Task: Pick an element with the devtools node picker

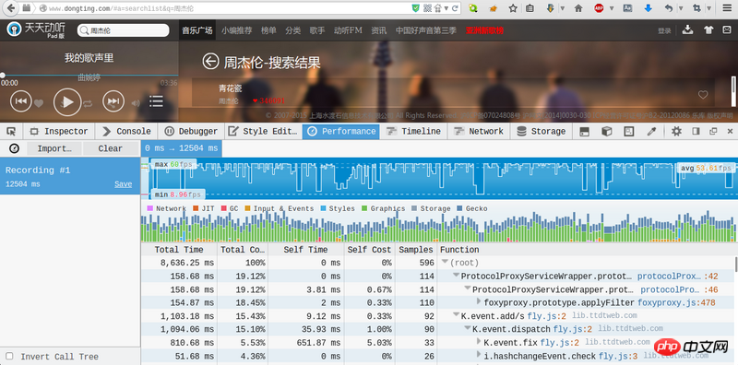Action: [11, 131]
